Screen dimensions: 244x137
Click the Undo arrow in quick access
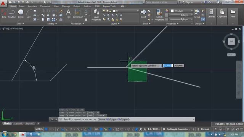pos(32,2)
